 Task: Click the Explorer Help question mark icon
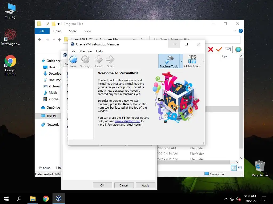tap(241, 31)
